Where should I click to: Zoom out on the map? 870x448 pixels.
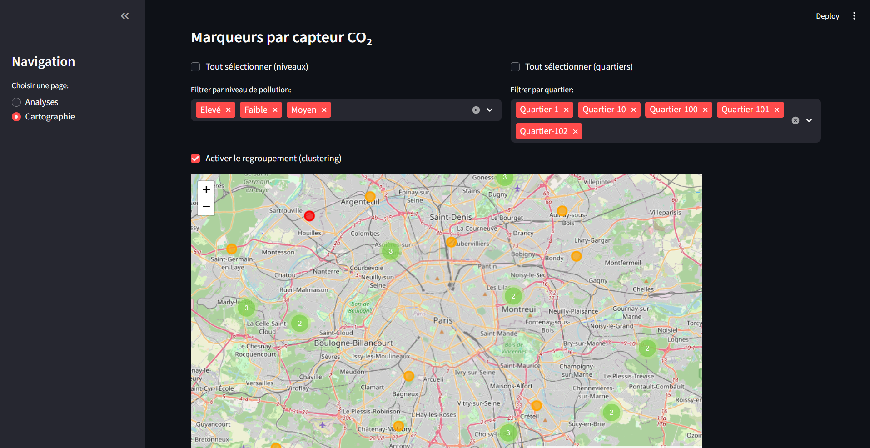pos(206,207)
